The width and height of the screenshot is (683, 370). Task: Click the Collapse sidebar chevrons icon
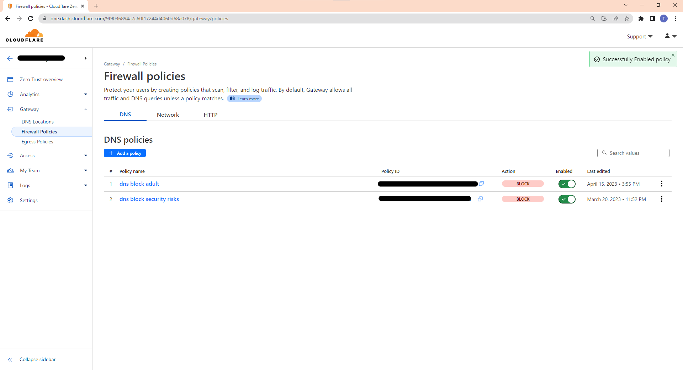10,359
